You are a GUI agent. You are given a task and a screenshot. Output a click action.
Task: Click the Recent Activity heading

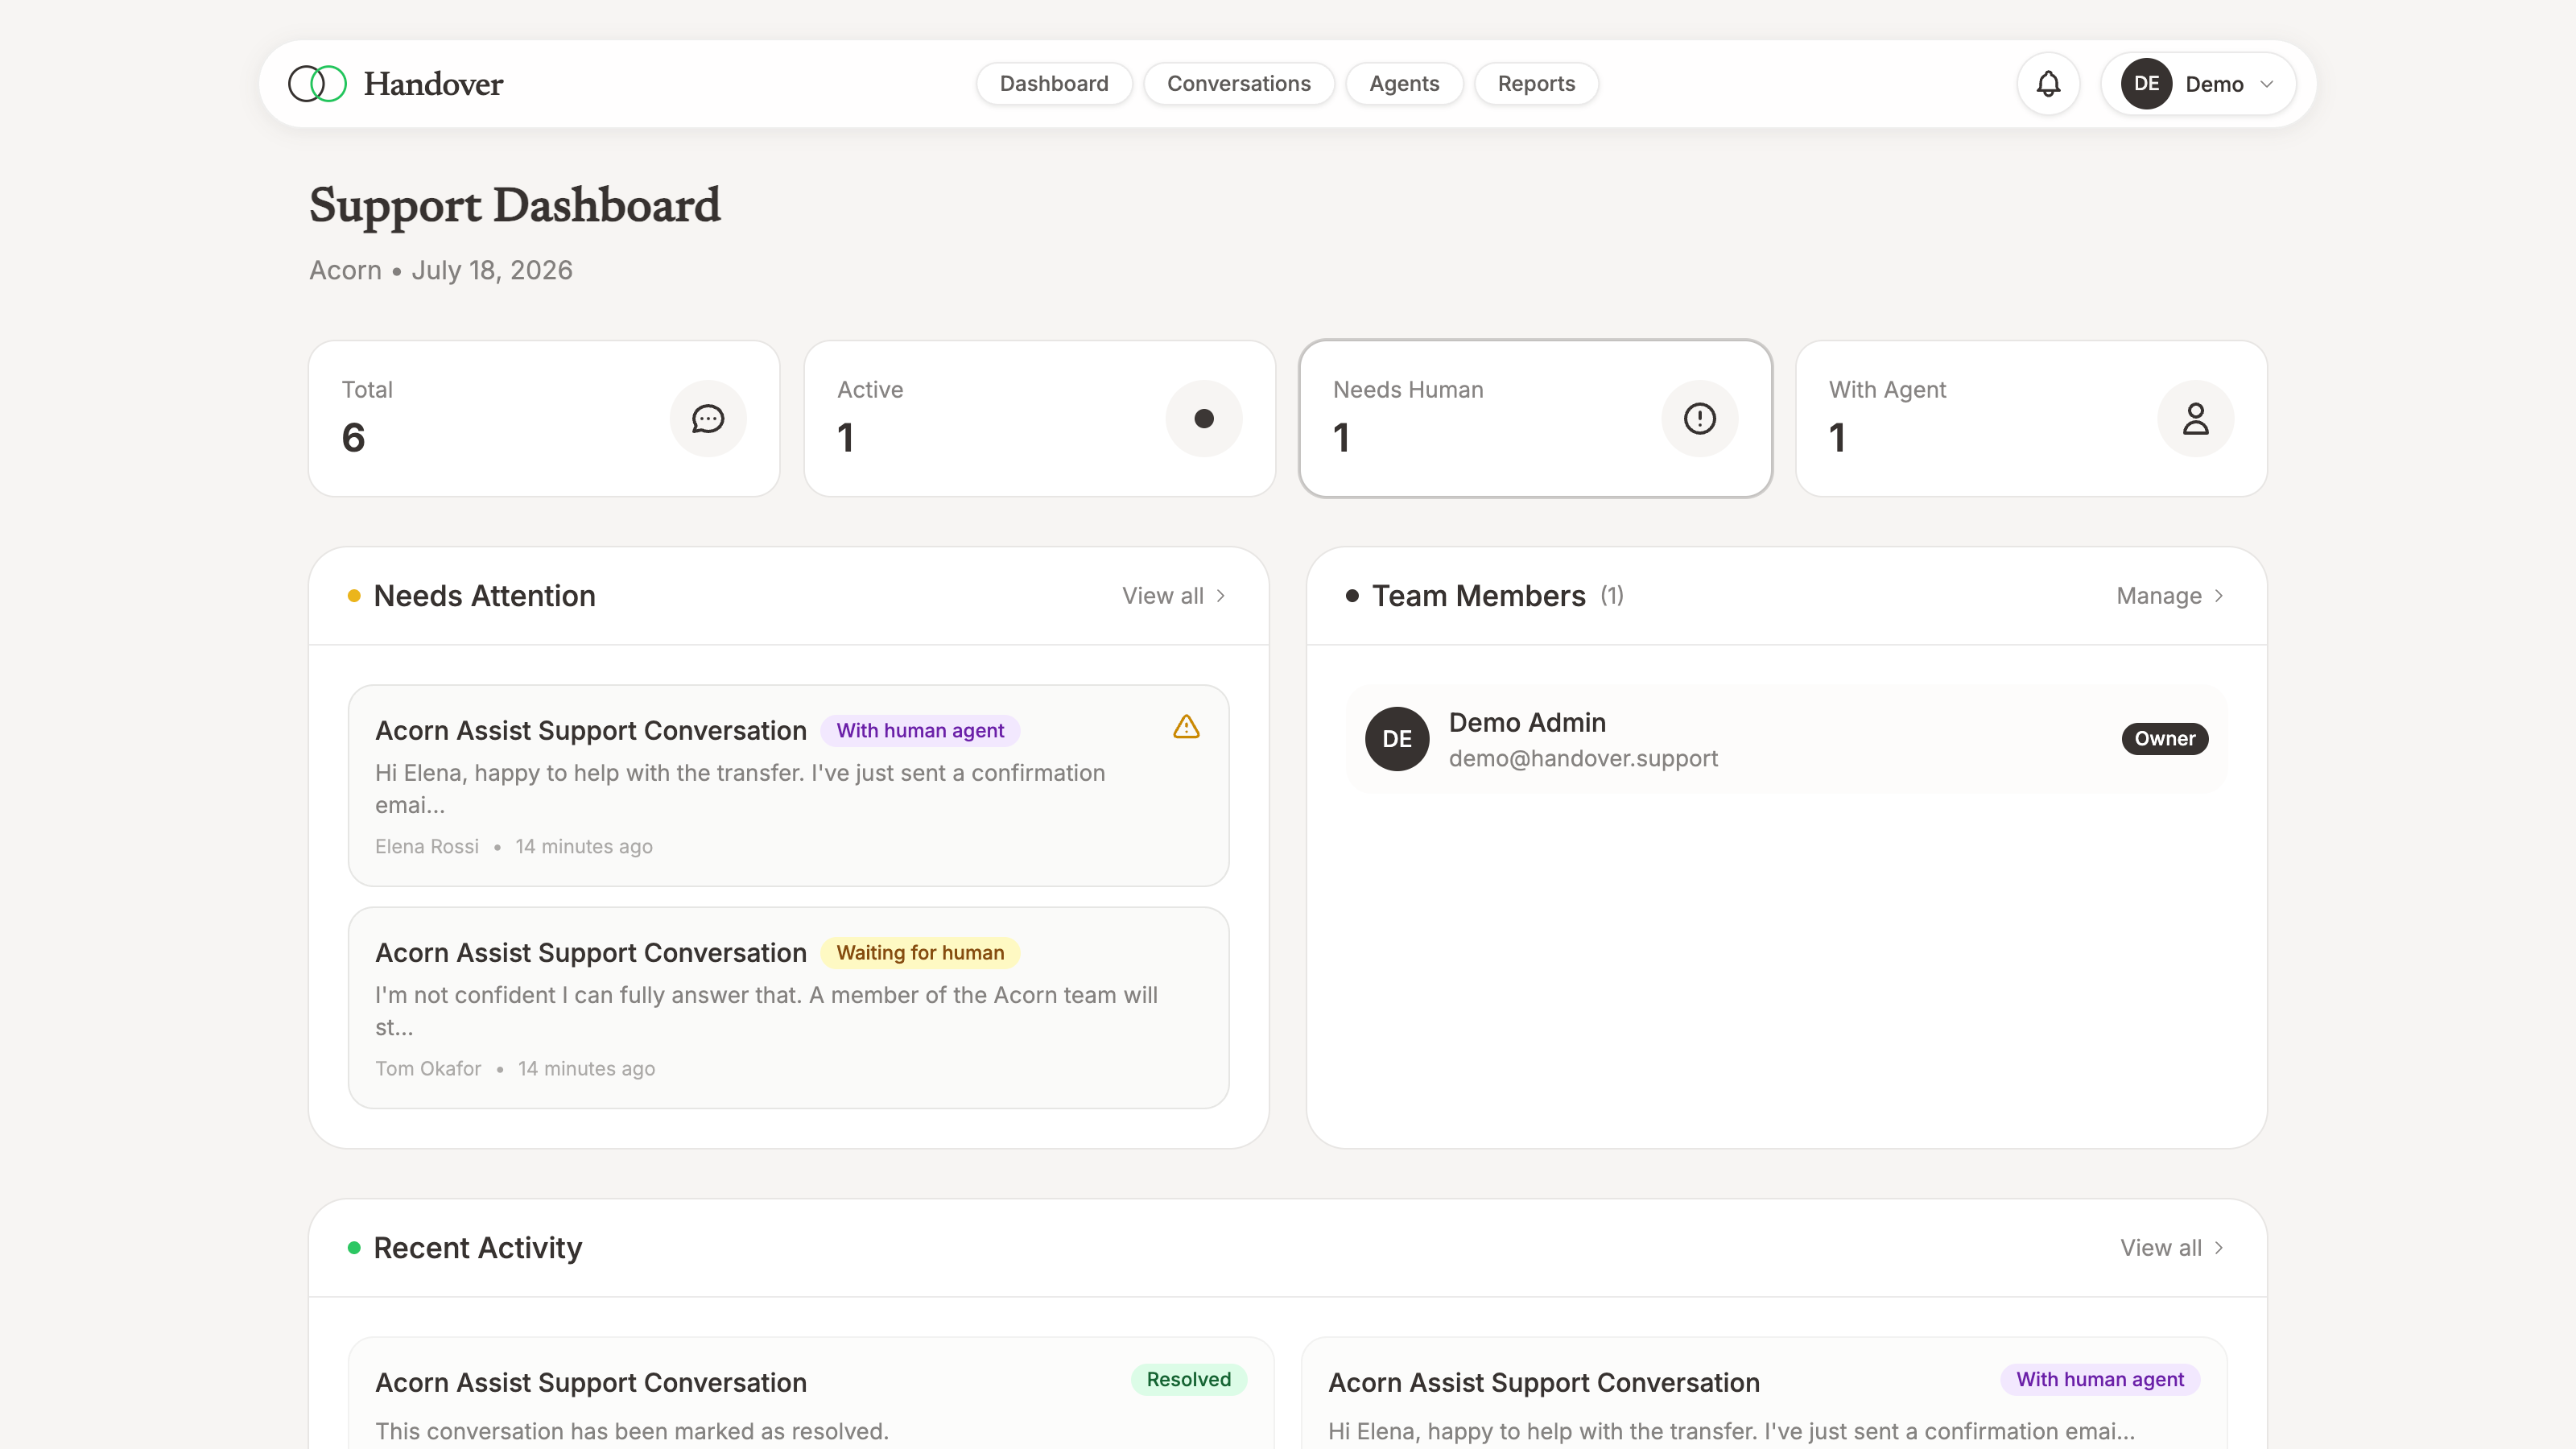[477, 1248]
